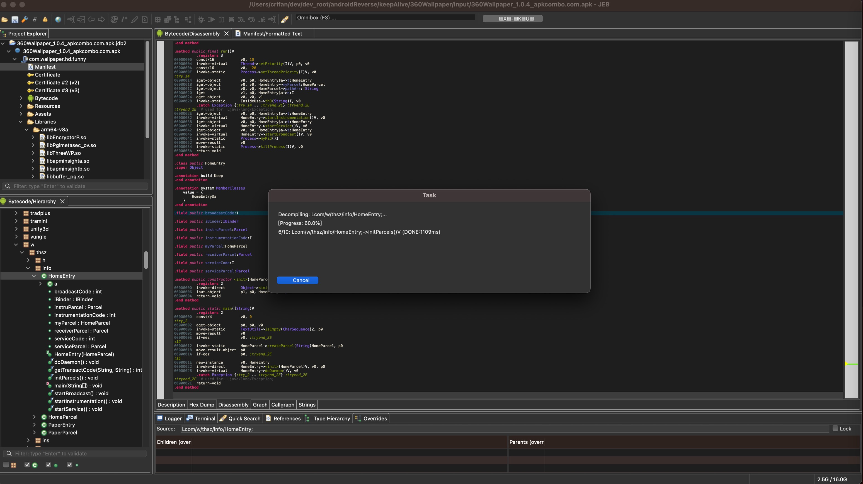Select the PaperEntry class
The image size is (863, 484).
click(61, 425)
